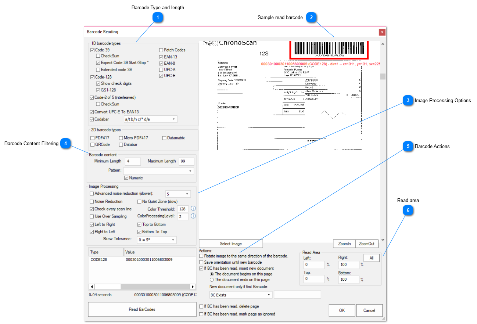Click the All button in Read Area
This screenshot has width=477, height=324.
tap(371, 258)
